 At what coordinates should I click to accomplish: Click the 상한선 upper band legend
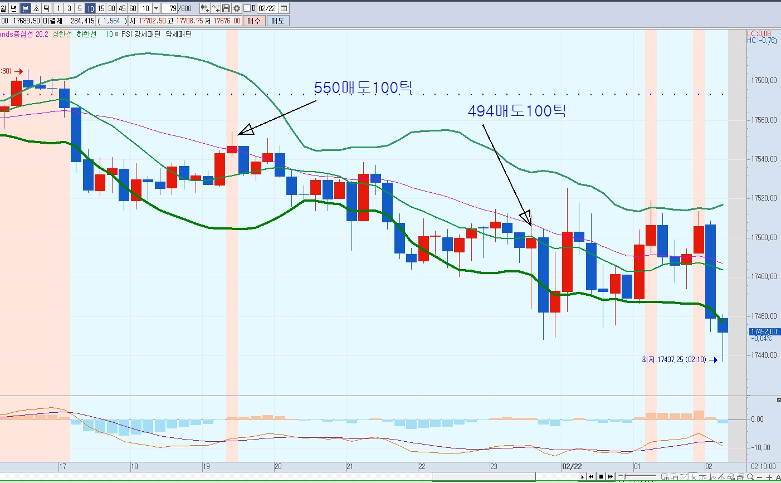[x=62, y=34]
